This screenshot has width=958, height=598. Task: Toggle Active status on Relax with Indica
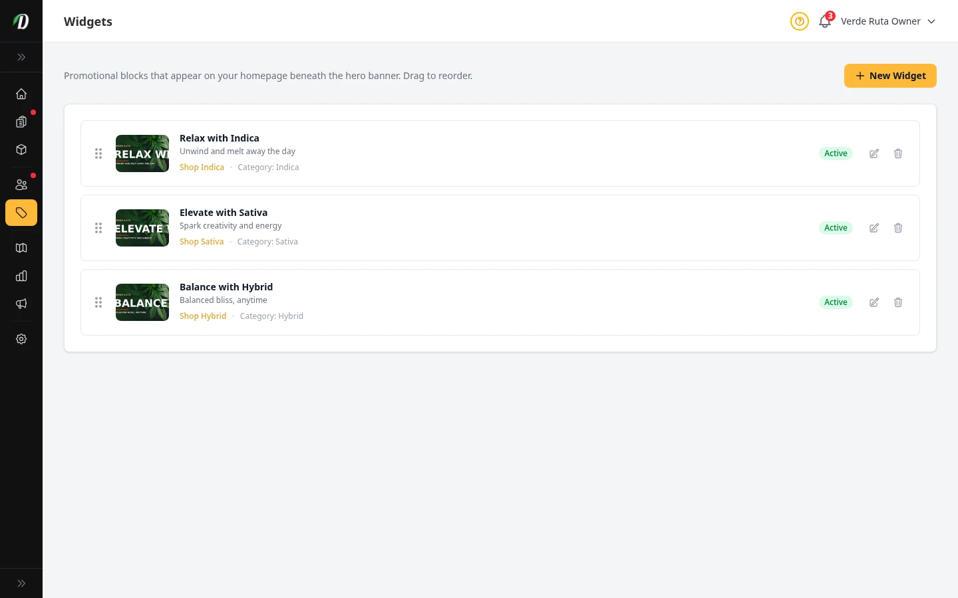[x=836, y=153]
